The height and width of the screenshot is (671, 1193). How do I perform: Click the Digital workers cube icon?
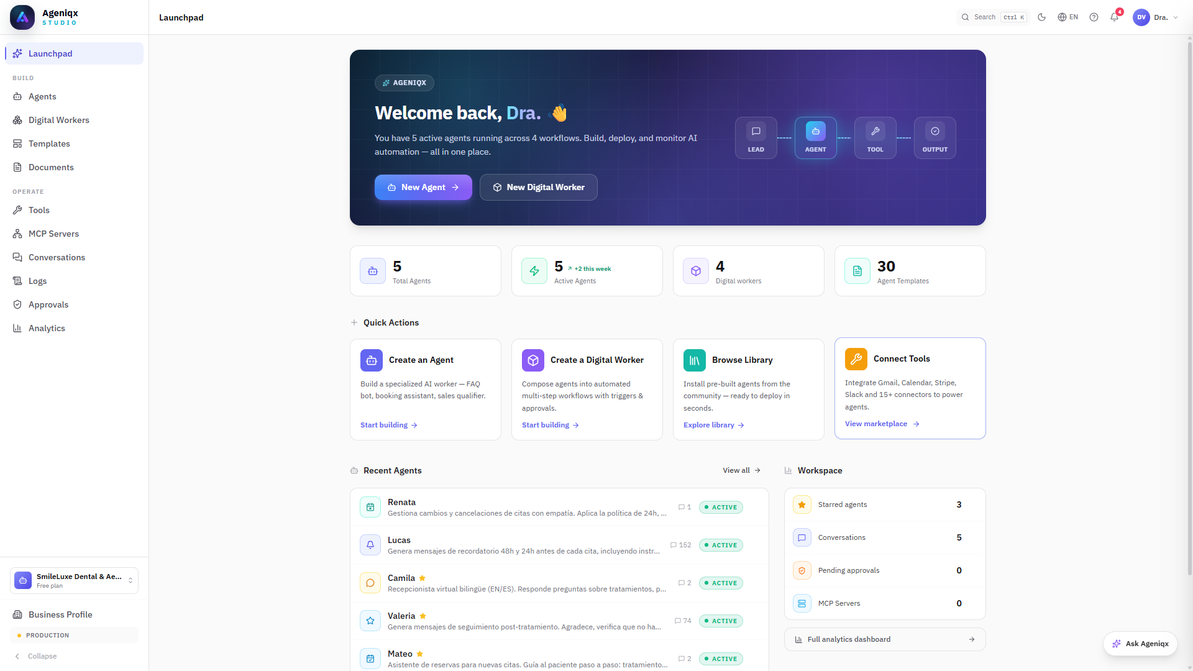point(696,271)
